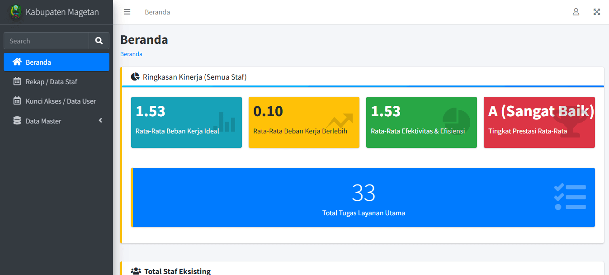Click the Total Staf Eksisting card header
The height and width of the screenshot is (275, 609).
pyautogui.click(x=177, y=271)
